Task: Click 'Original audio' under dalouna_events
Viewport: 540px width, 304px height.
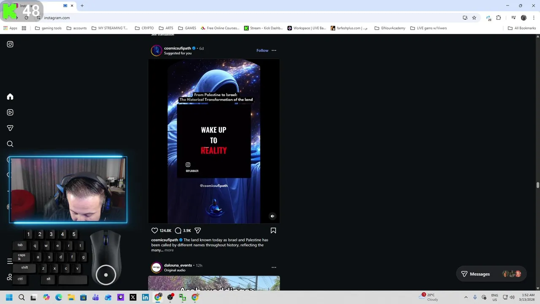Action: tap(175, 270)
